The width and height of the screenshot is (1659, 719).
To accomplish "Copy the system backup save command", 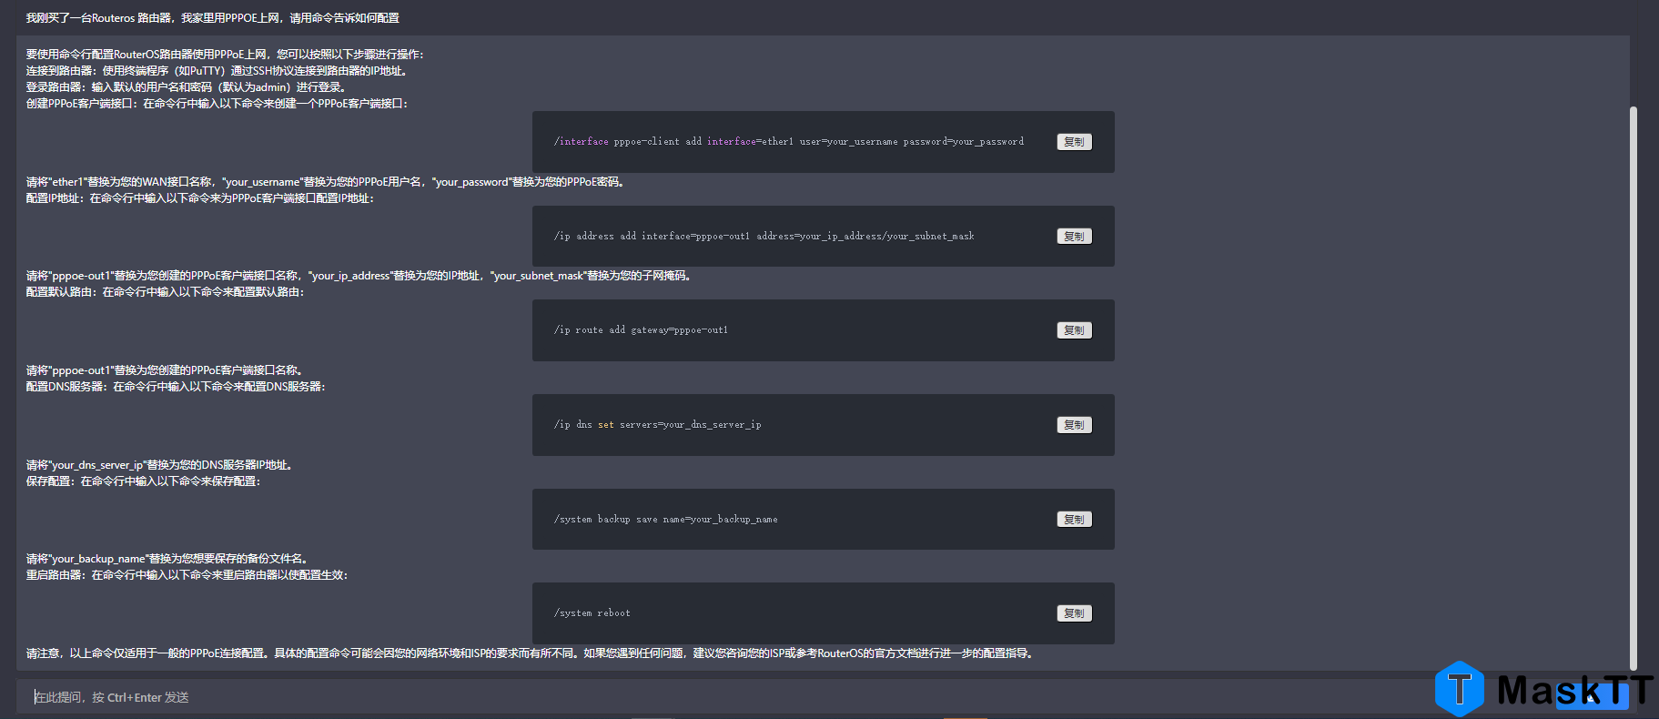I will pyautogui.click(x=1074, y=520).
